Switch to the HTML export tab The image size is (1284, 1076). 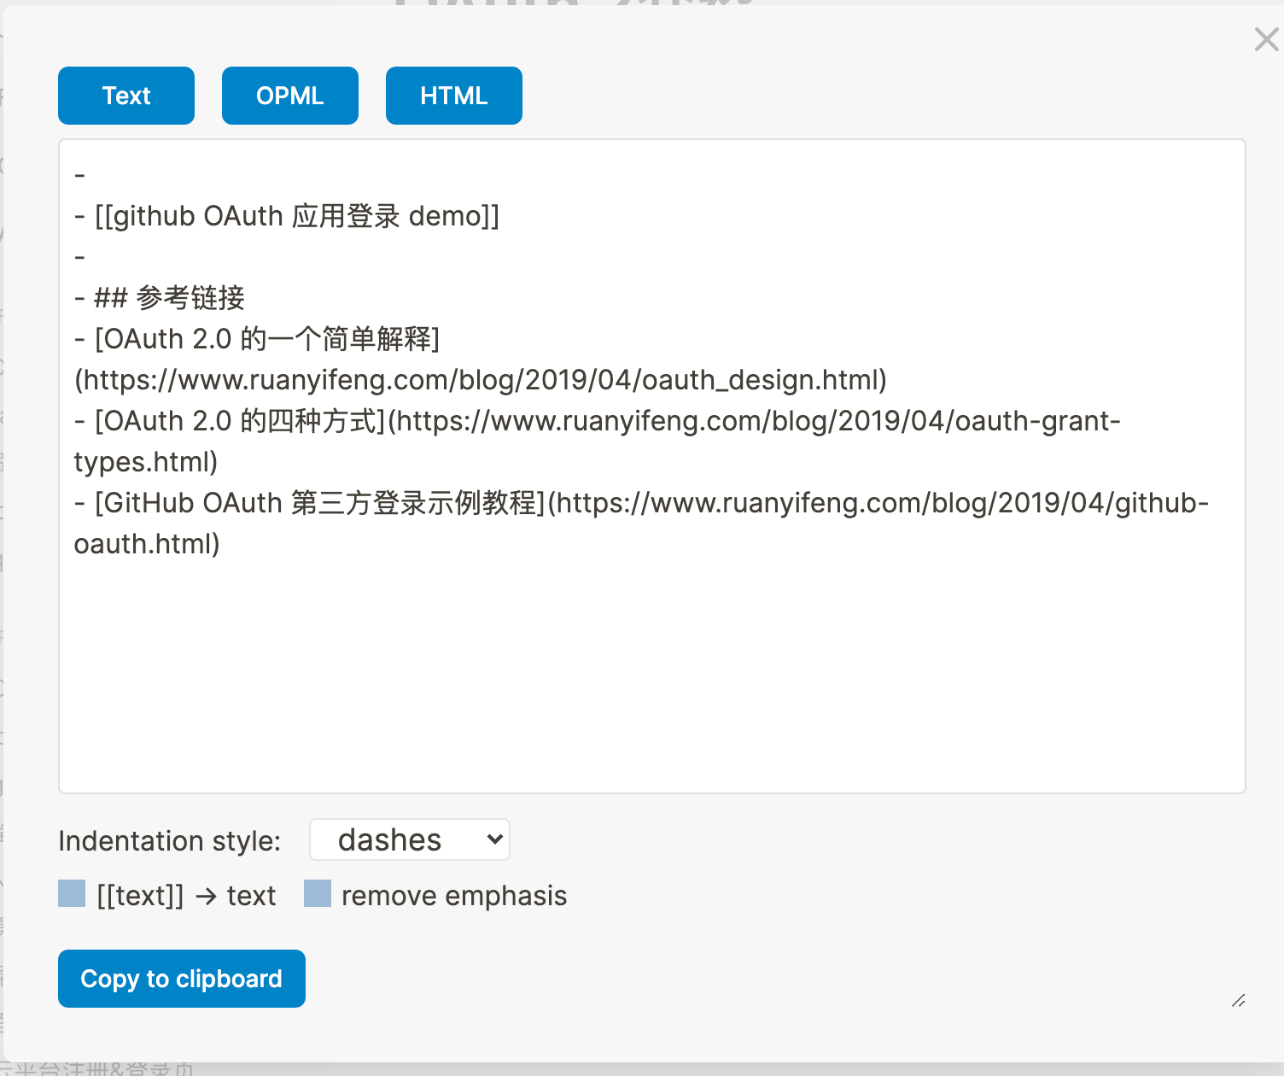(453, 96)
